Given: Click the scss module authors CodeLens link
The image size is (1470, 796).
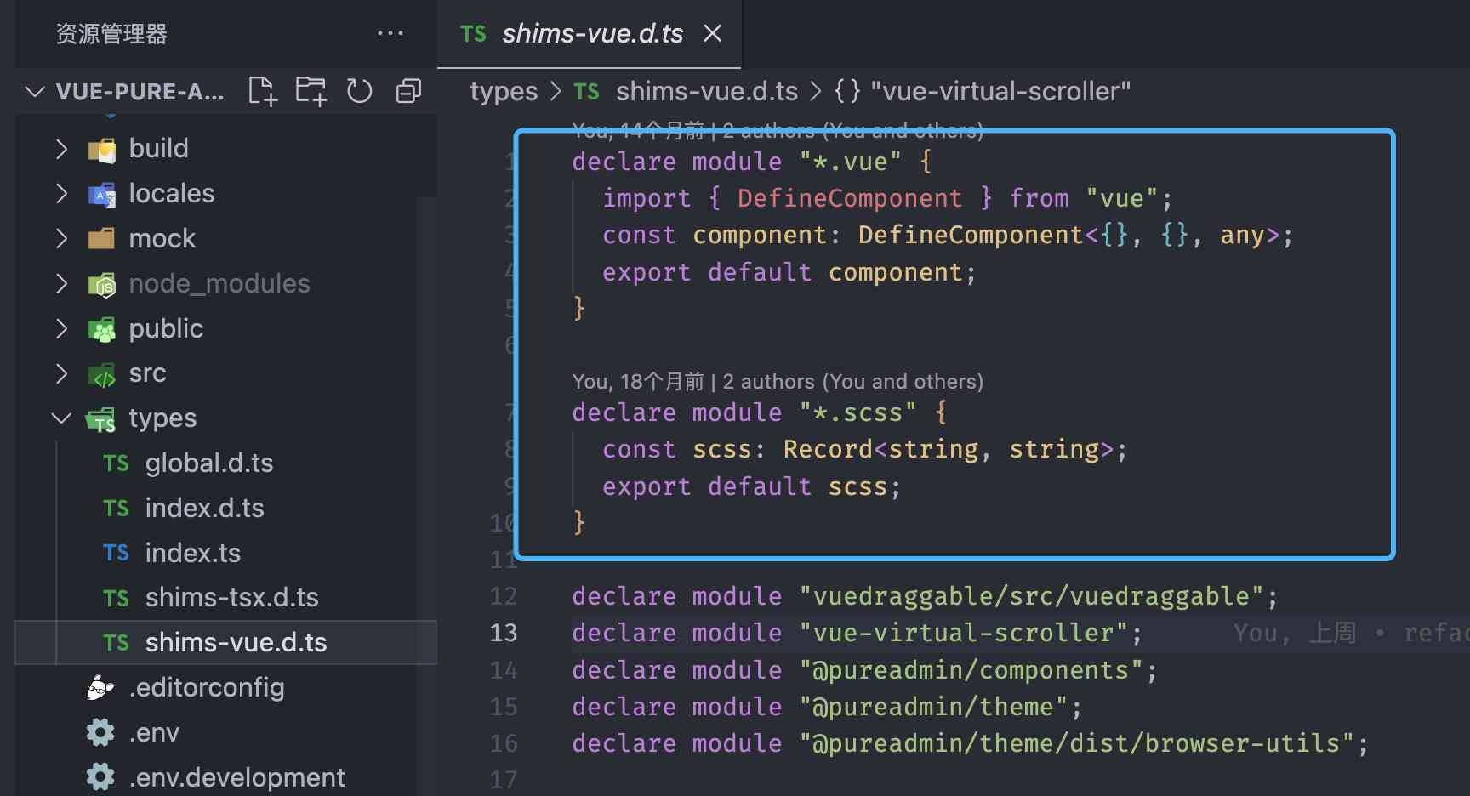Looking at the screenshot, I should click(777, 382).
